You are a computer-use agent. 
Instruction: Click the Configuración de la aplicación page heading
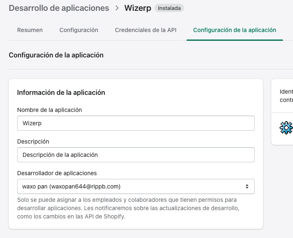(x=56, y=55)
